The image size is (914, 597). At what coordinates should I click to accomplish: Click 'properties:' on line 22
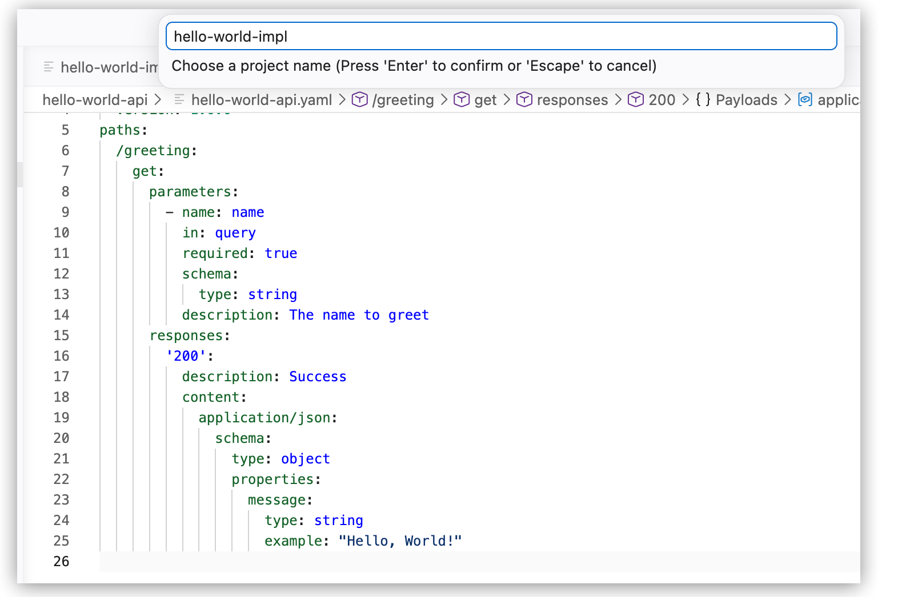pyautogui.click(x=276, y=479)
